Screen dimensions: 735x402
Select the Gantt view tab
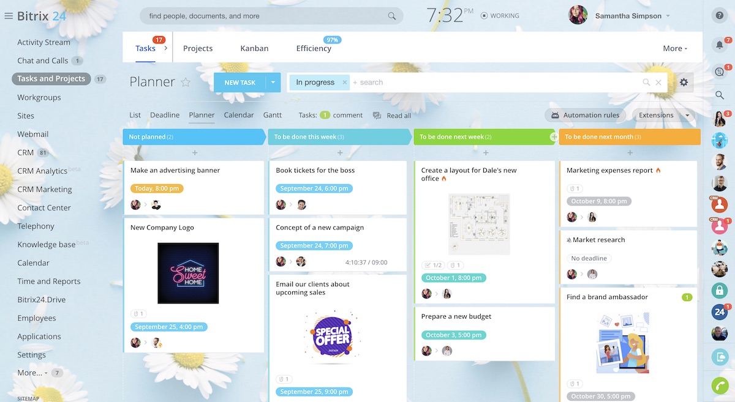[273, 115]
